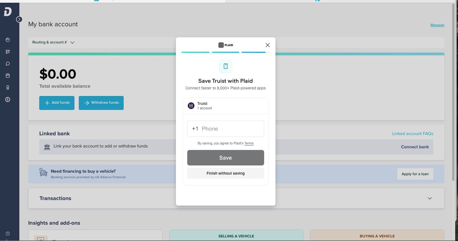
Task: Click the Save Truist with Plaid title
Action: pyautogui.click(x=226, y=81)
